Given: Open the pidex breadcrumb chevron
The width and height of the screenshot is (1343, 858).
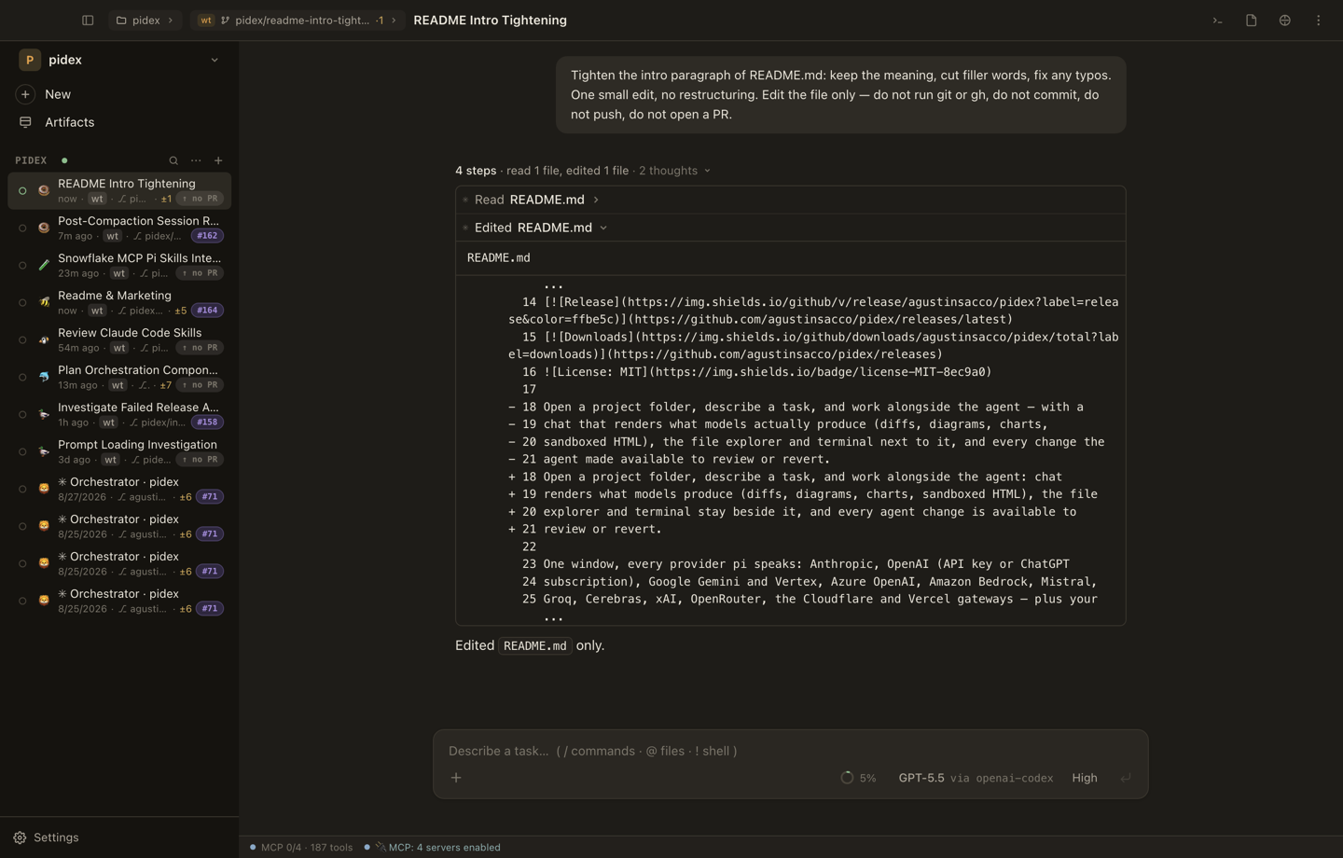Looking at the screenshot, I should [x=170, y=21].
